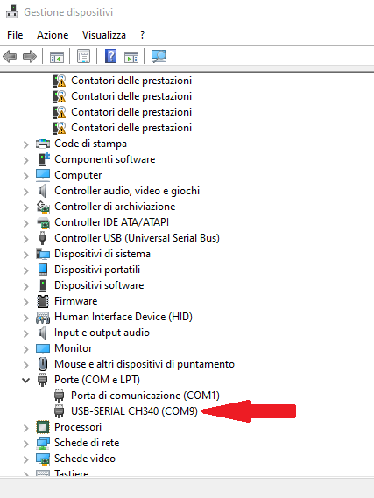Select the USB-SERIAL CH340 (COM9) device

pyautogui.click(x=134, y=411)
